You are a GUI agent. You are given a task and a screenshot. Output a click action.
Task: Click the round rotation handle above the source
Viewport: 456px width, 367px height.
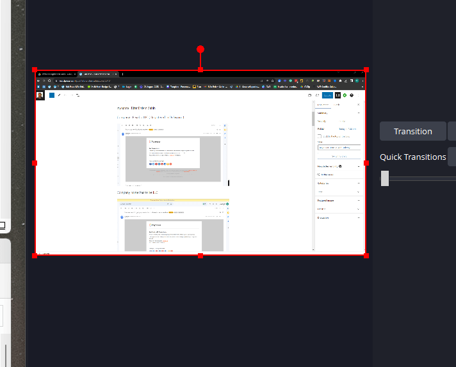click(x=200, y=49)
